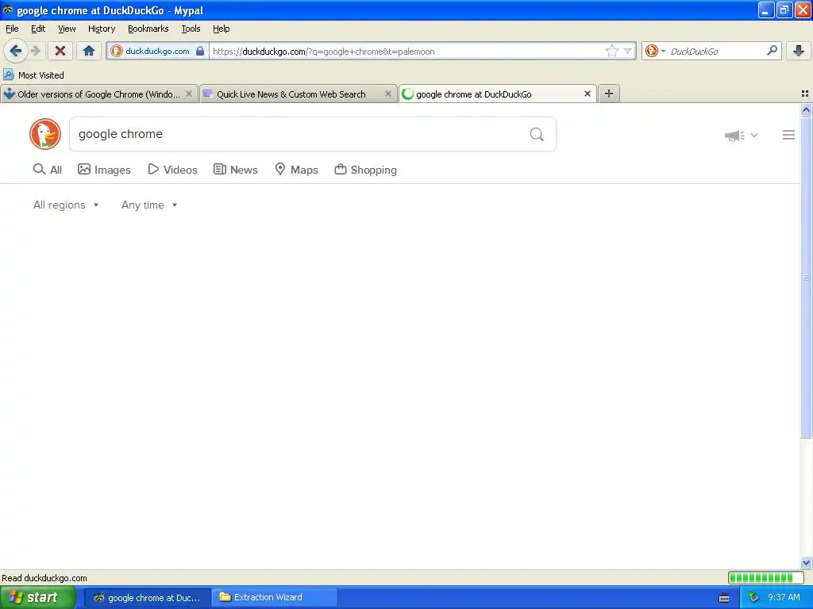Click the toolbar search magnifier icon
Viewport: 813px width, 609px height.
[x=772, y=50]
